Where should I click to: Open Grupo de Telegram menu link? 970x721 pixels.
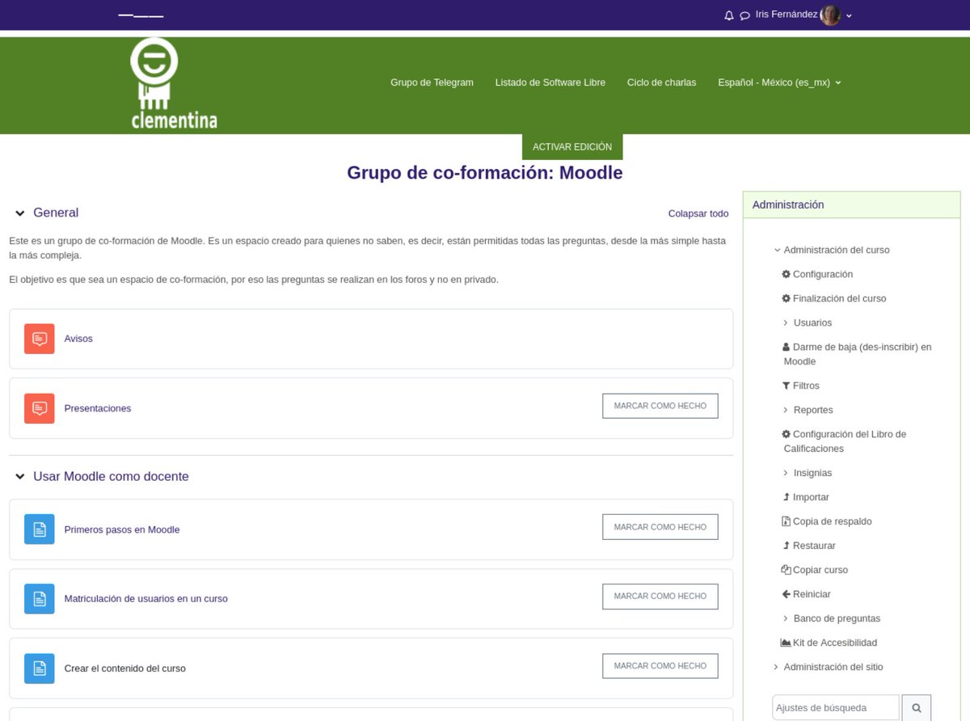(432, 82)
